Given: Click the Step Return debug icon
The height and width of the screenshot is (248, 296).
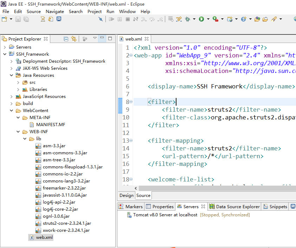Looking at the screenshot, I should [160, 19].
